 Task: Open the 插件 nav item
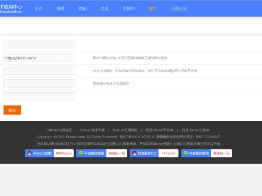pos(60,9)
